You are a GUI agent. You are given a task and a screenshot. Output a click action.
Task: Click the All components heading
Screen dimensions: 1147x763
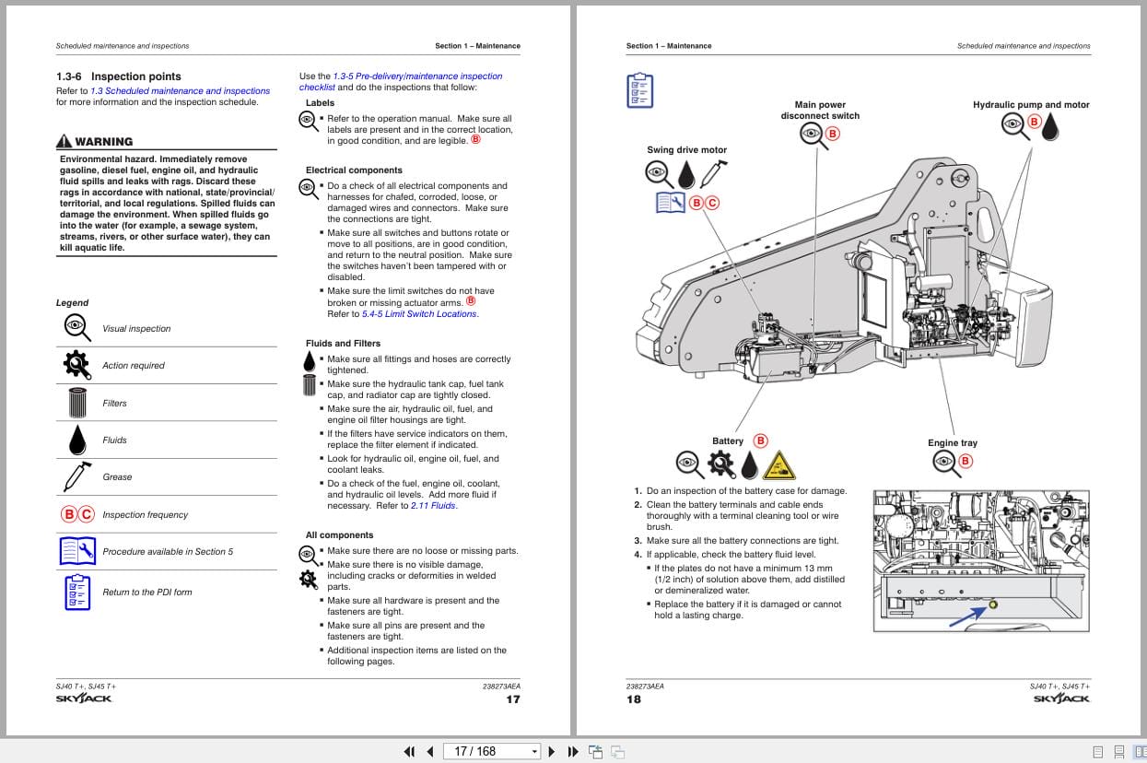(x=340, y=535)
